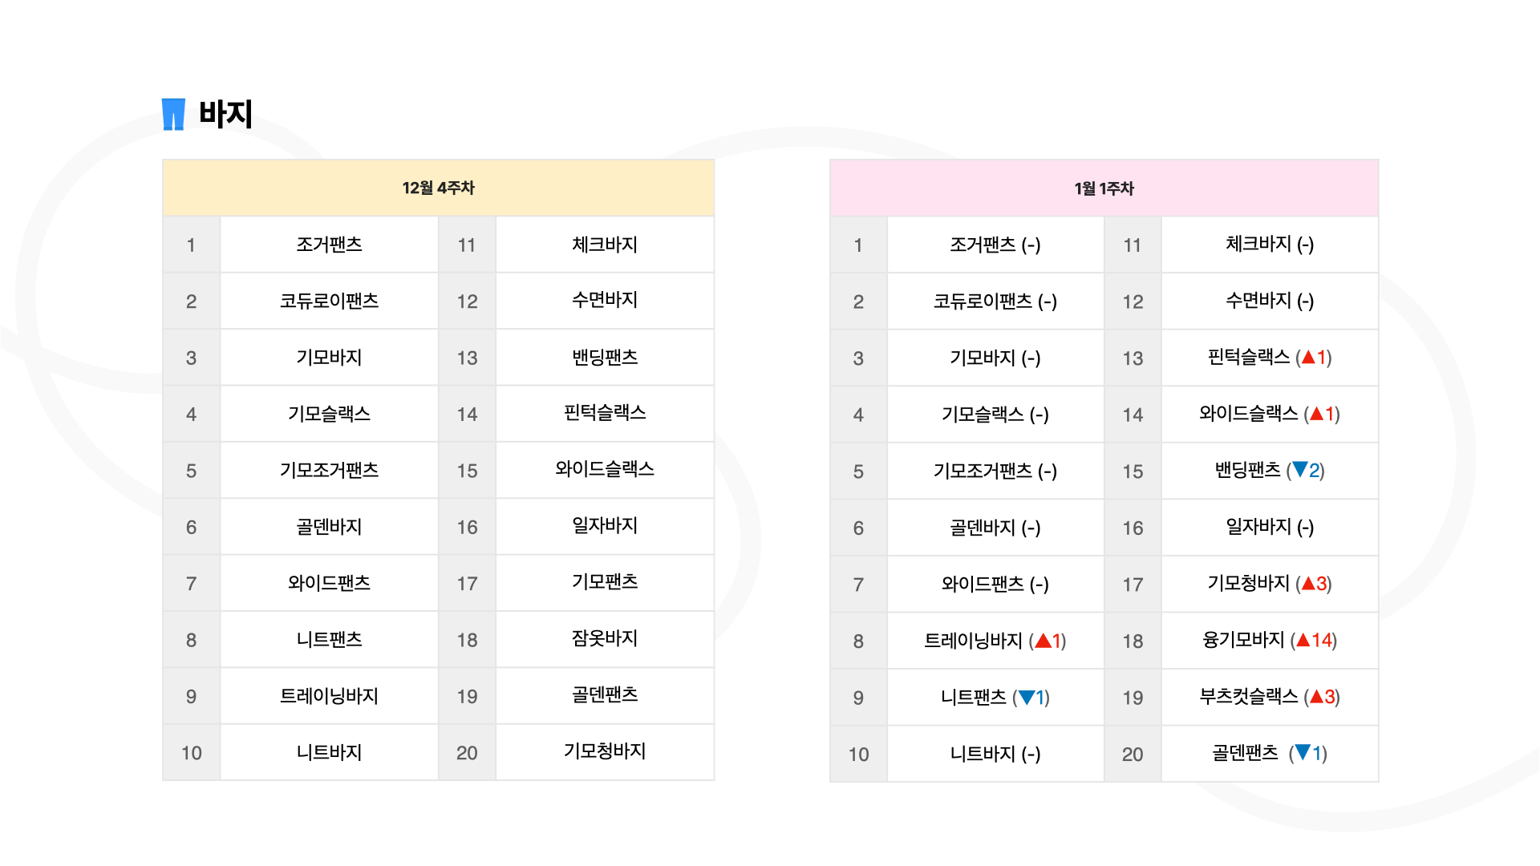
Task: Select the 12월 4주차 table header
Action: [x=438, y=188]
